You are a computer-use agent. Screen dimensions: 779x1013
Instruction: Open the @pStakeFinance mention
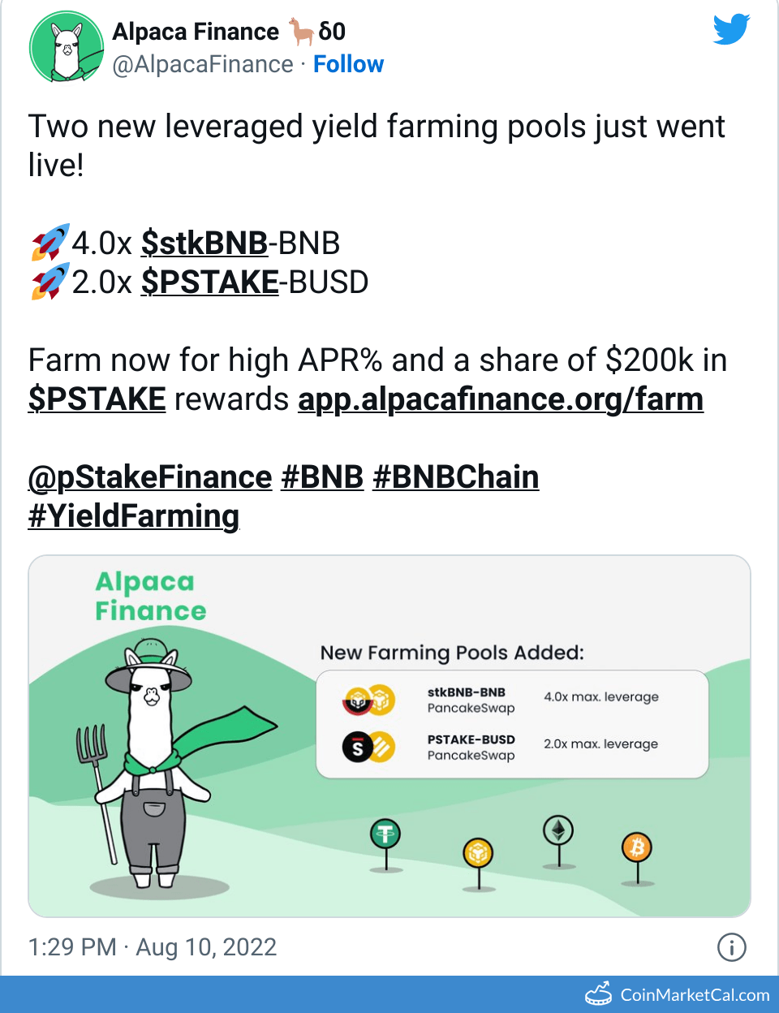pyautogui.click(x=150, y=477)
